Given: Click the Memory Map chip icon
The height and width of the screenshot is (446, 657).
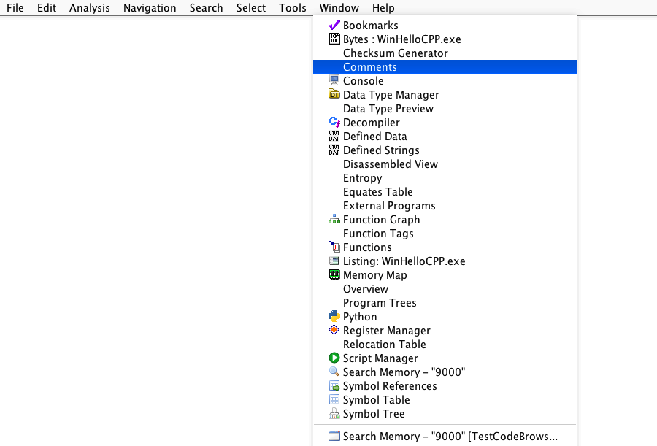Looking at the screenshot, I should [x=334, y=275].
